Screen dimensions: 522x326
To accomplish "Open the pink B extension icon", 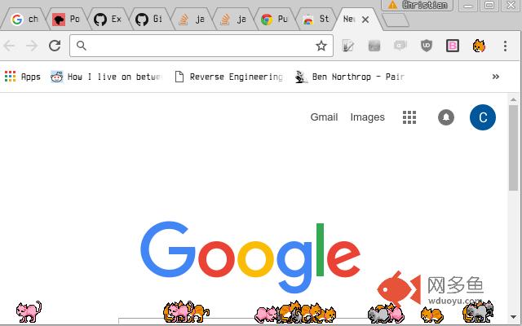I will 453,46.
